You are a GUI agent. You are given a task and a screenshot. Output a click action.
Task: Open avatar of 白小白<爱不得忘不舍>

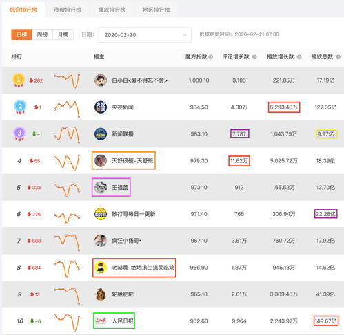(x=101, y=80)
